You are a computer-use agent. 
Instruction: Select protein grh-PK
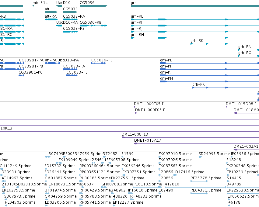click(198, 85)
